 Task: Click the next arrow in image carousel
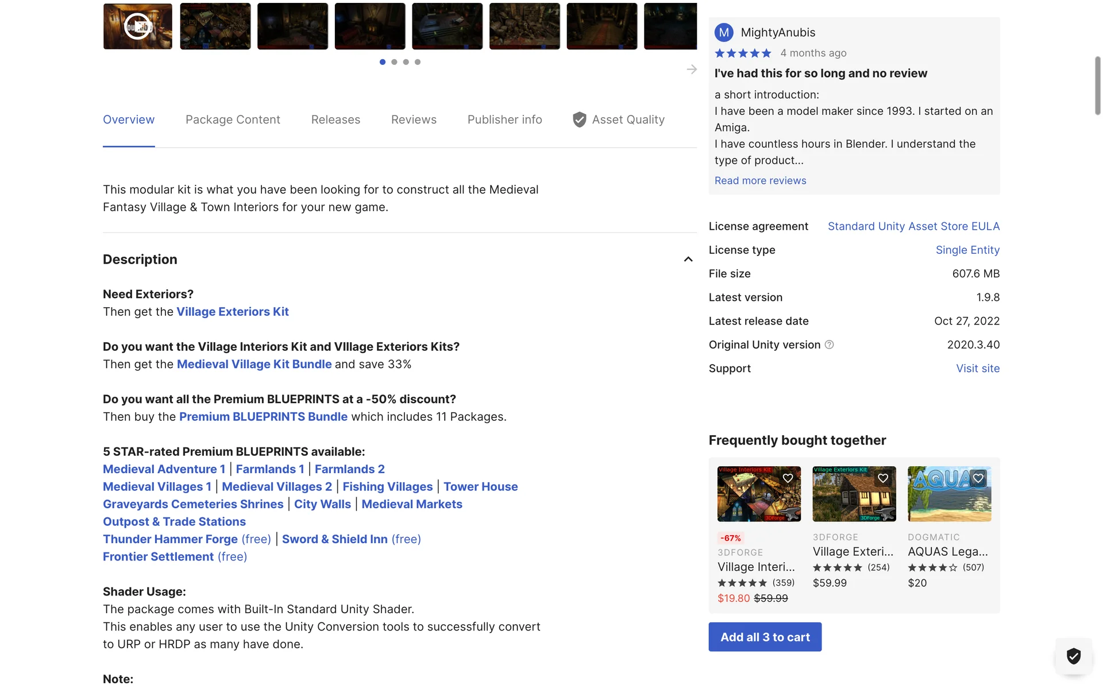(692, 69)
